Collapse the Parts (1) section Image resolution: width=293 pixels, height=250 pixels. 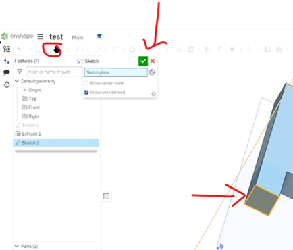point(17,246)
